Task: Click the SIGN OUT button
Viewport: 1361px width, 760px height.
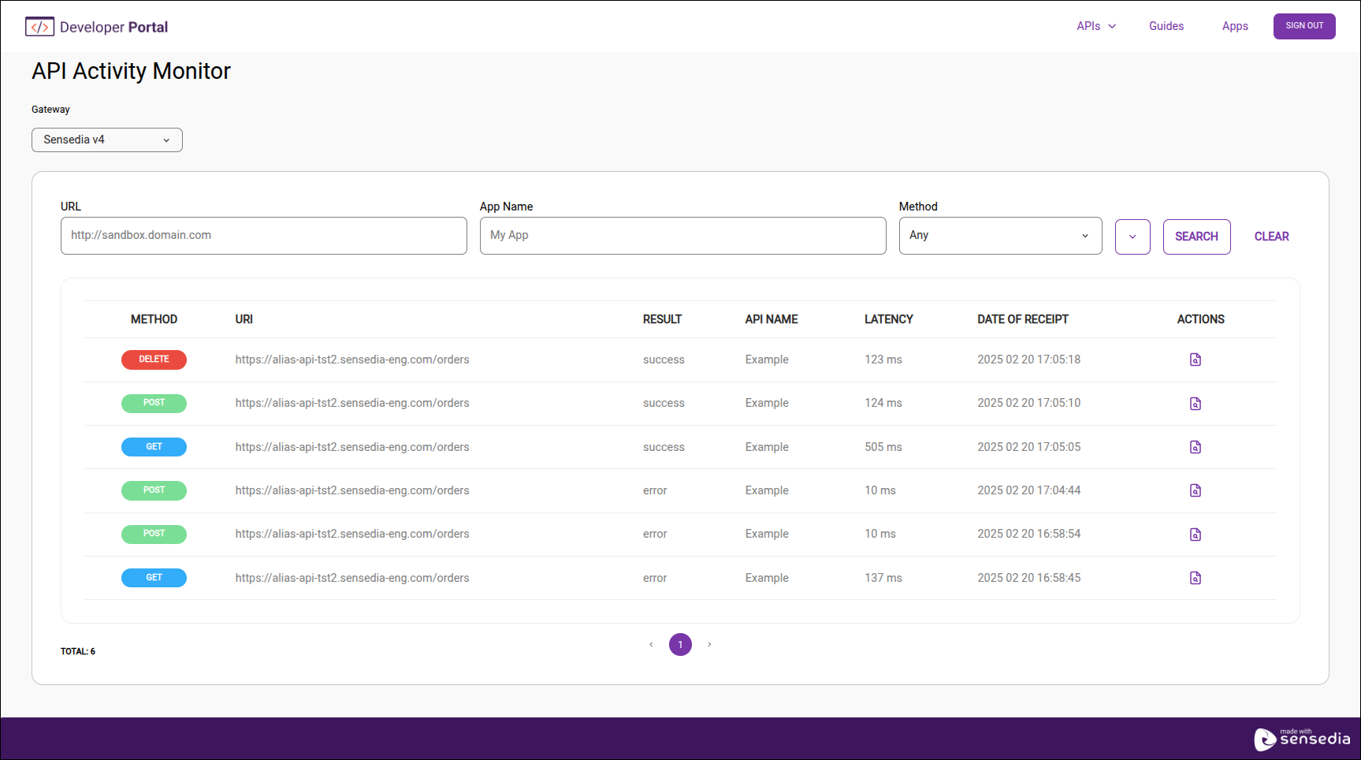Action: pyautogui.click(x=1304, y=26)
